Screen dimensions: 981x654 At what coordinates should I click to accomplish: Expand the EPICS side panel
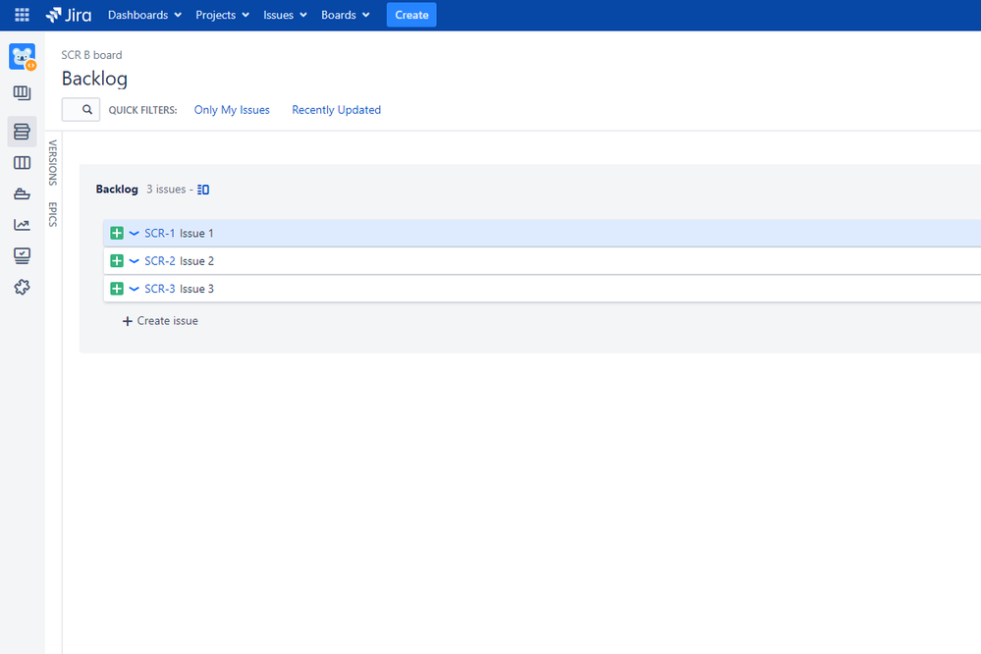pos(53,214)
